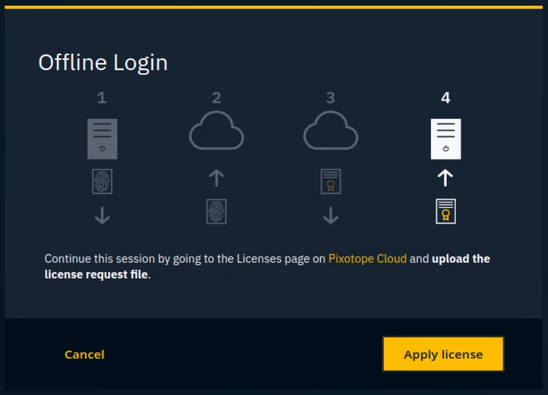Image resolution: width=548 pixels, height=395 pixels.
Task: Click the step 1 fingerprint file icon
Action: (102, 182)
